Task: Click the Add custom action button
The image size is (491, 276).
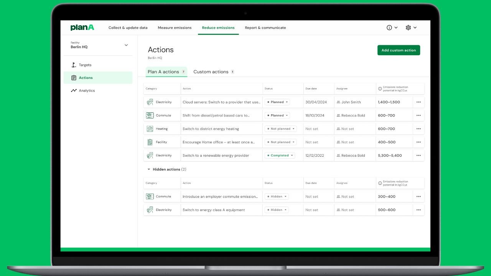Action: click(399, 50)
